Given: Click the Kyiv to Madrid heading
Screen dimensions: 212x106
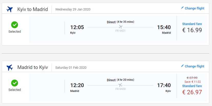Looking at the screenshot, I should pos(33,9).
